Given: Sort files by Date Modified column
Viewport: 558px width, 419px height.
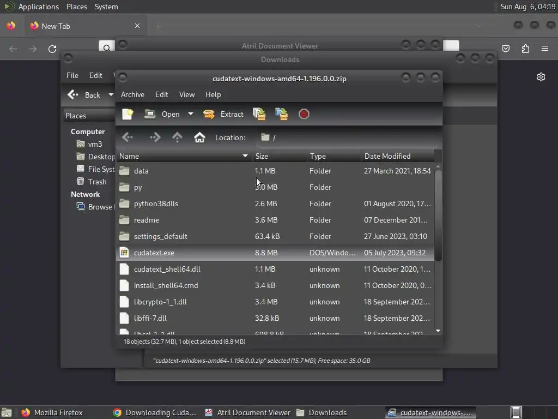Looking at the screenshot, I should 398,156.
